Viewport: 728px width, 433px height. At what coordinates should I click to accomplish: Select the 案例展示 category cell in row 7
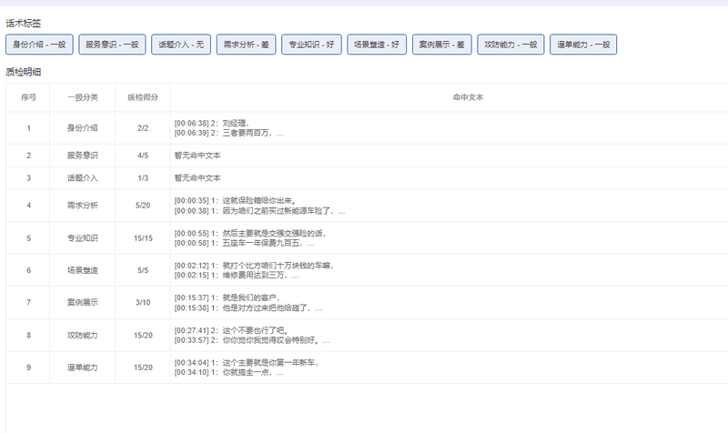pos(83,303)
